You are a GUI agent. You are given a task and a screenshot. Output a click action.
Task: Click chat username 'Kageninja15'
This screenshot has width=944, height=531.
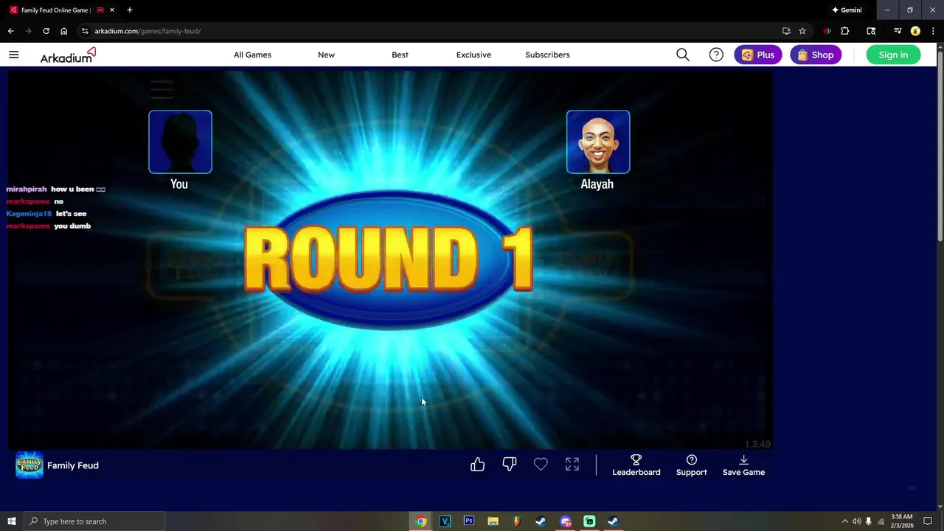tap(29, 214)
